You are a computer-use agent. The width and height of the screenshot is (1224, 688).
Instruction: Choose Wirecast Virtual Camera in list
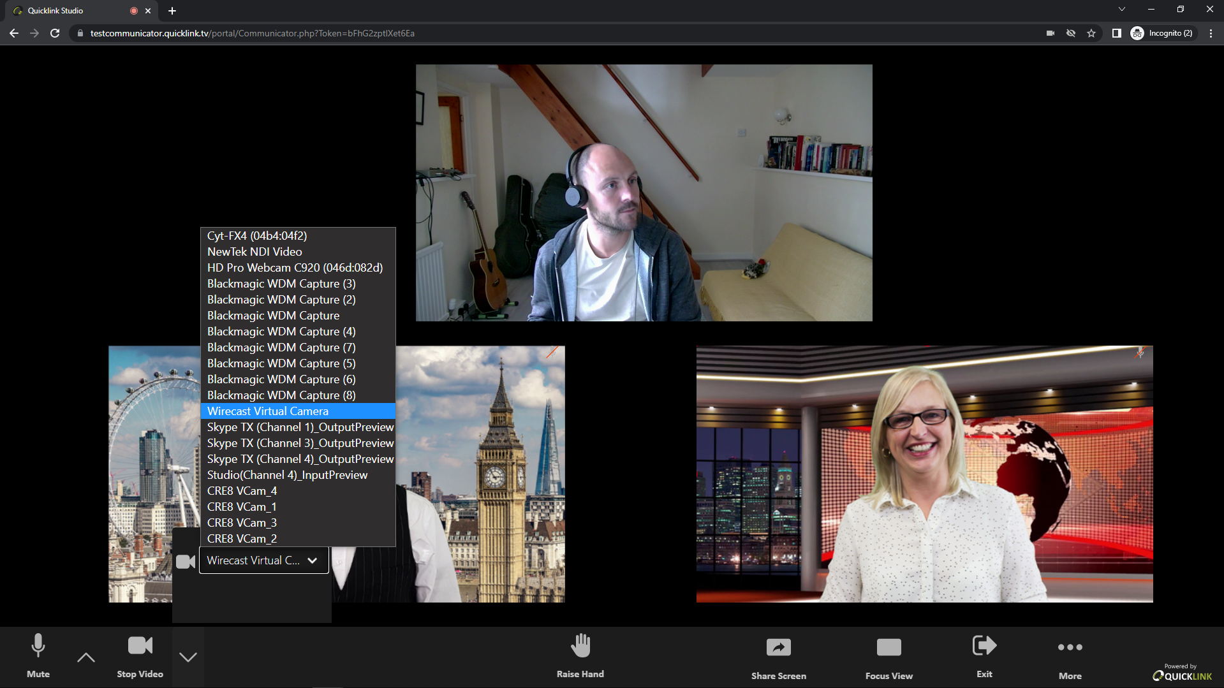[299, 411]
